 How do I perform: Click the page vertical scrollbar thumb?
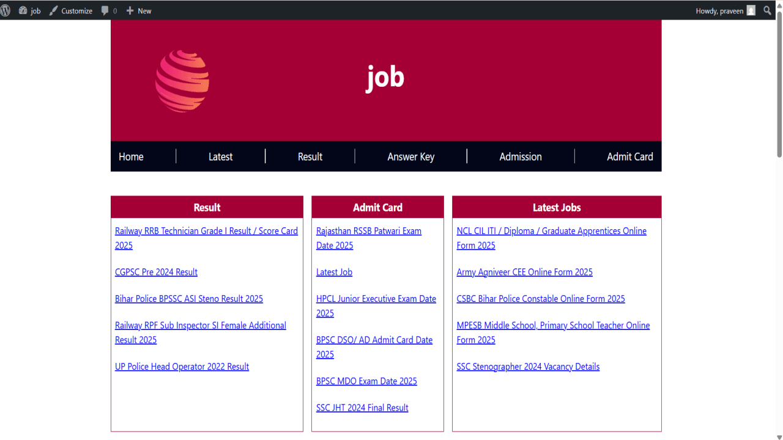(779, 86)
